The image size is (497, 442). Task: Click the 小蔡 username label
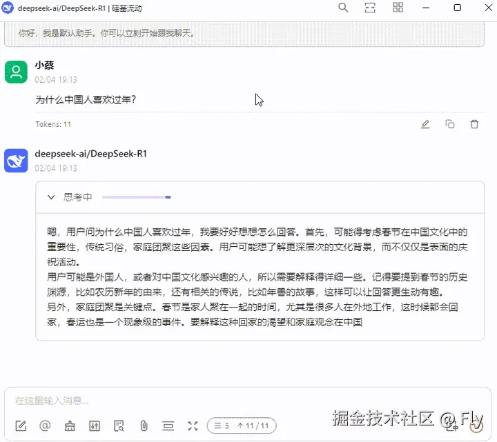[x=44, y=65]
